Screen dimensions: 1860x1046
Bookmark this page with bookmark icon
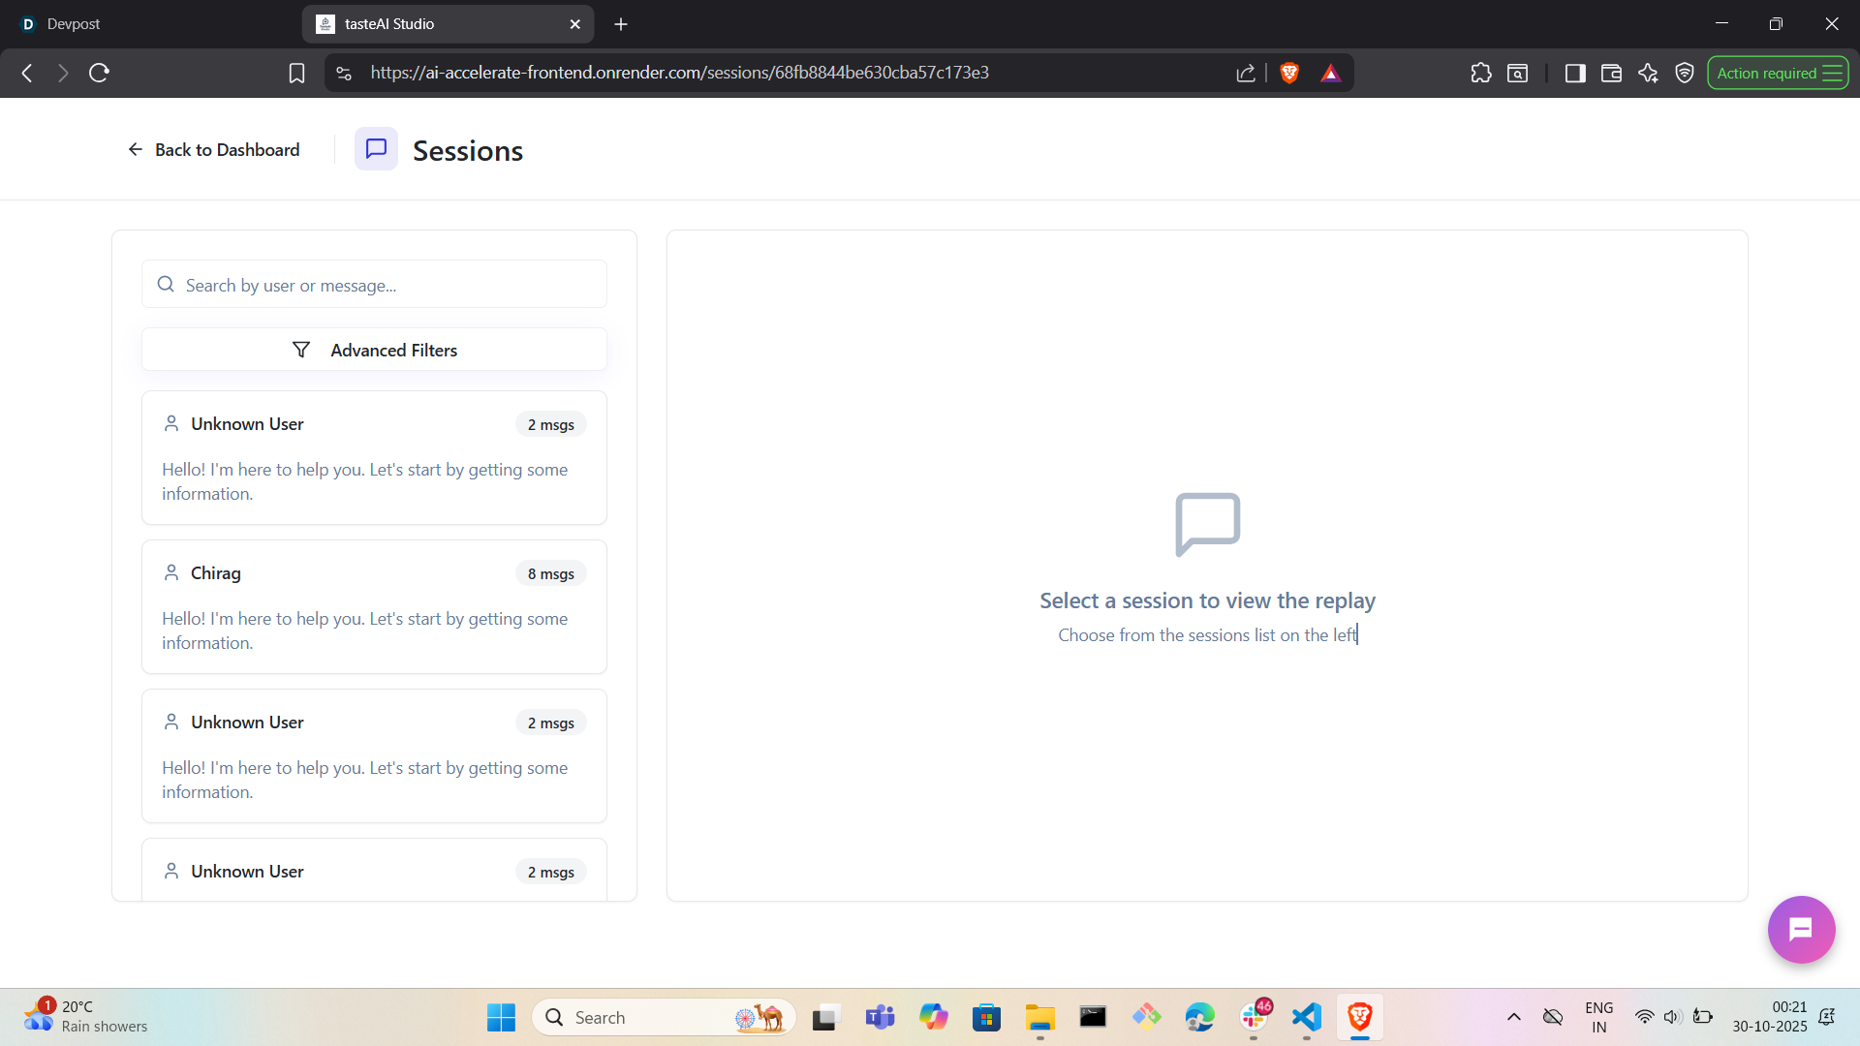pos(296,73)
